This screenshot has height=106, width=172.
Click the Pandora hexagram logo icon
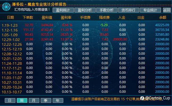6,7
